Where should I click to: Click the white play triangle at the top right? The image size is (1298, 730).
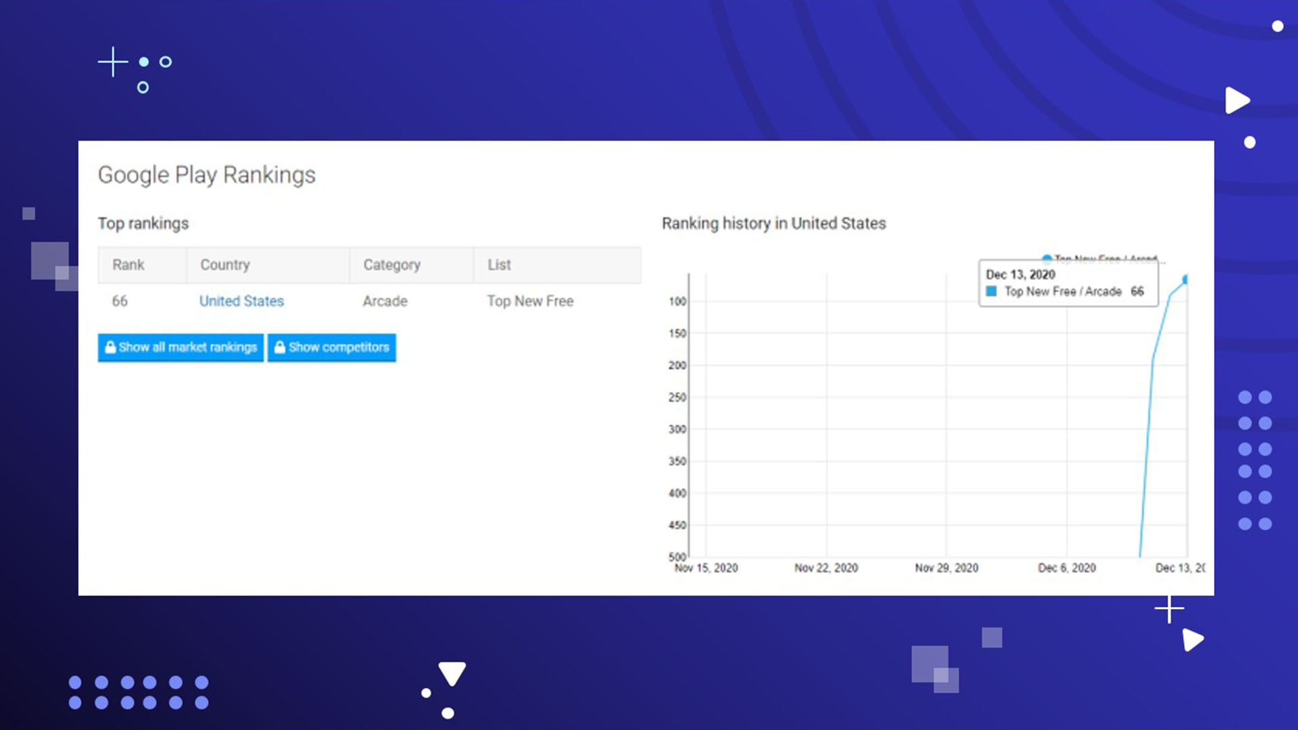point(1236,100)
